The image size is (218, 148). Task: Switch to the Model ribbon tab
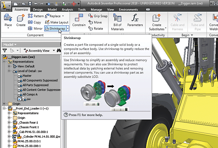[52, 10]
